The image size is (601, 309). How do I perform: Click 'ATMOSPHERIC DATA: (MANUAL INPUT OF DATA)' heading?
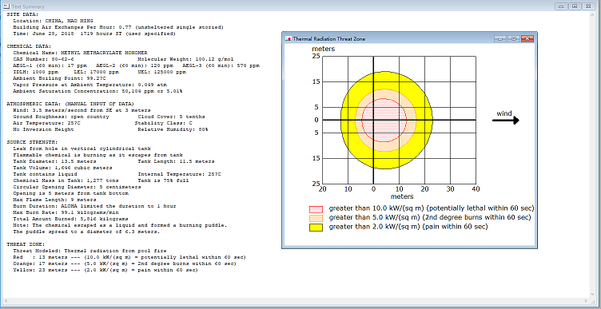[70, 104]
